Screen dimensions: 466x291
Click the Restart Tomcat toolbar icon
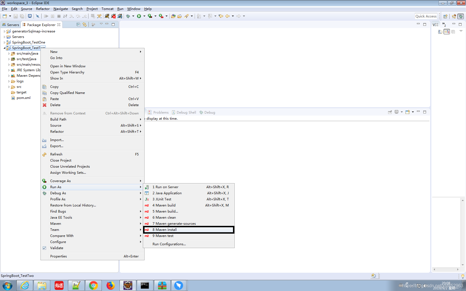tap(120, 16)
